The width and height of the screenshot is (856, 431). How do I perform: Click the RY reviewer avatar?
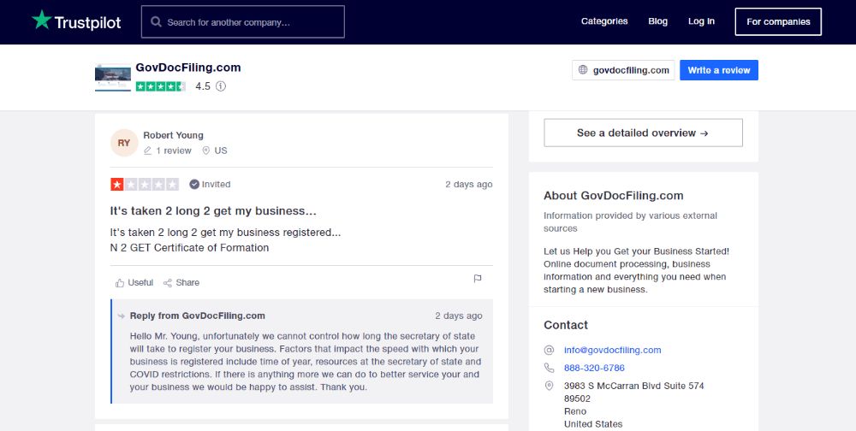[124, 143]
